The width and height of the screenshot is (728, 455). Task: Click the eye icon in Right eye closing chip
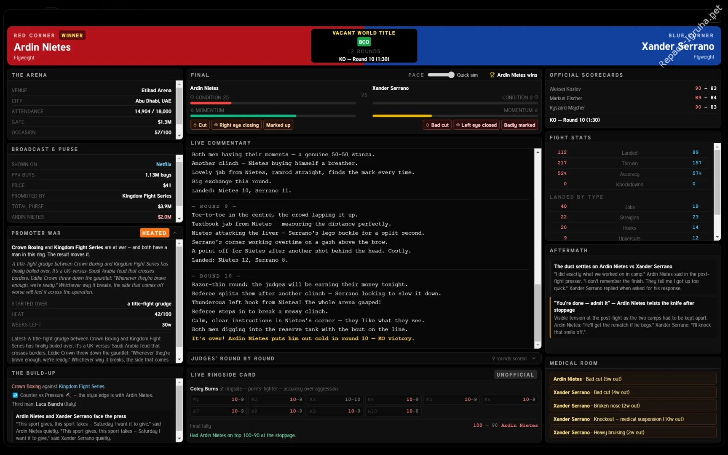click(216, 125)
